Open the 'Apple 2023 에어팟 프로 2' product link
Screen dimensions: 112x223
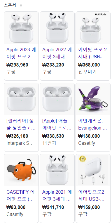[21, 53]
